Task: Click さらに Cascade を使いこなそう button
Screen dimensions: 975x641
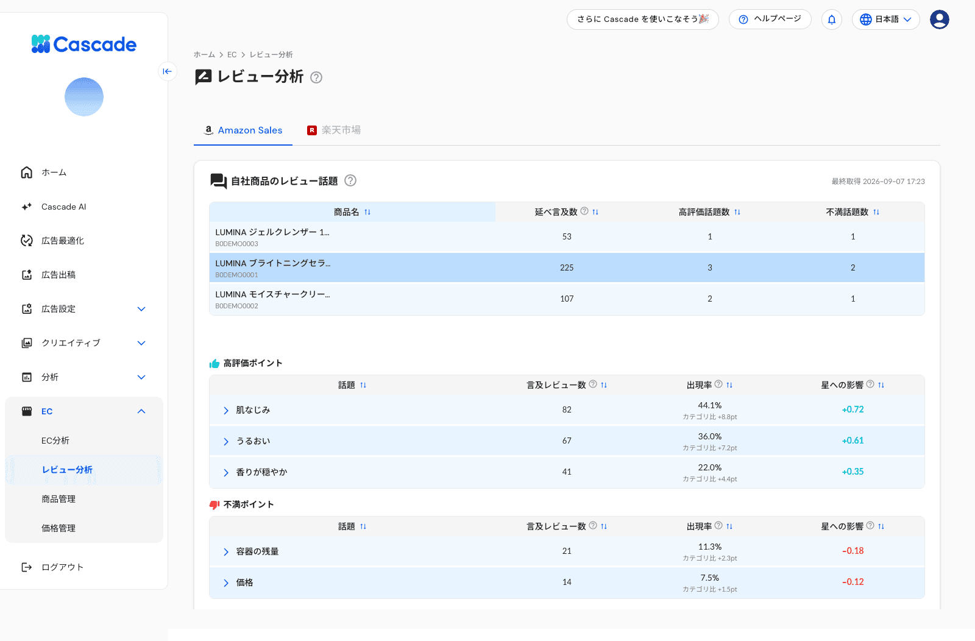Action: click(x=643, y=19)
